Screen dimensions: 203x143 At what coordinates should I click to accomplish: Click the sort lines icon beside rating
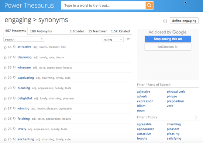click(128, 39)
